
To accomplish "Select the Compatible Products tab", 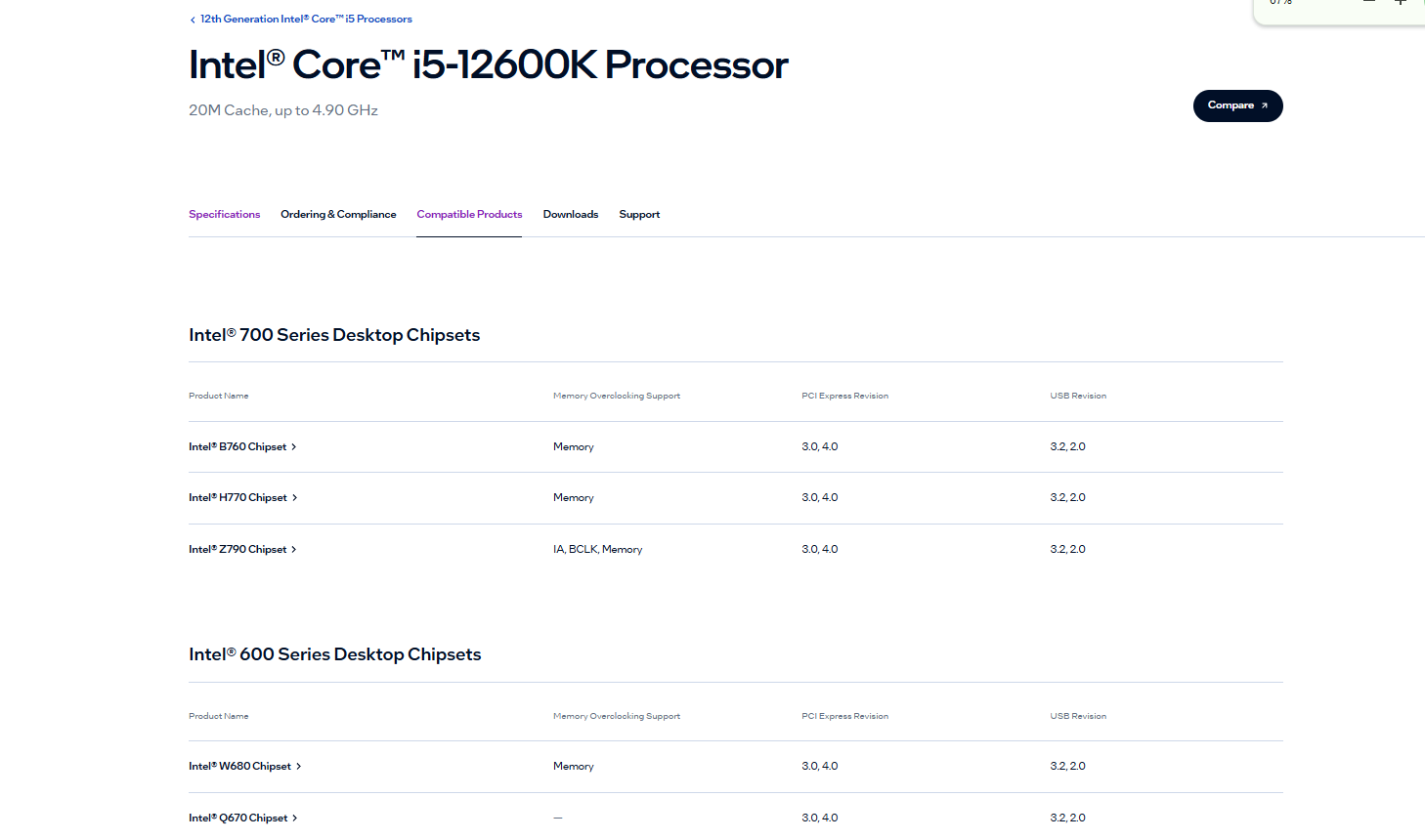I will pos(469,214).
